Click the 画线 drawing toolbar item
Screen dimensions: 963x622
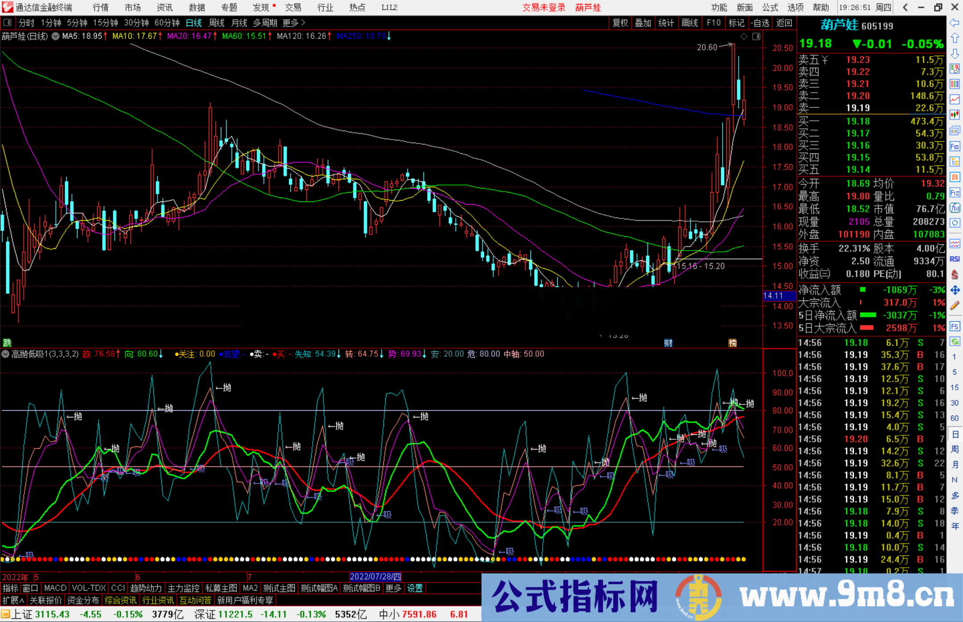(x=690, y=22)
